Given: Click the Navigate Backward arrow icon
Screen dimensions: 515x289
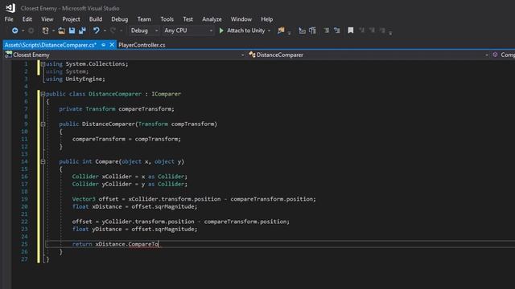Looking at the screenshot, I should click(x=14, y=31).
